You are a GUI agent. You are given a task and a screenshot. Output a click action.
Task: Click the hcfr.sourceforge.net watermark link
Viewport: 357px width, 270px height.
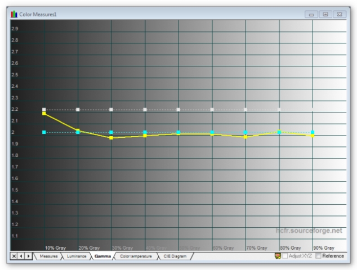(309, 231)
